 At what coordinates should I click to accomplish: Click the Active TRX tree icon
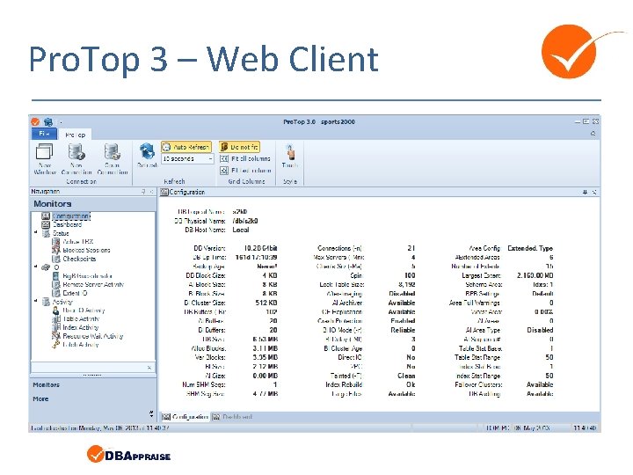(56, 242)
